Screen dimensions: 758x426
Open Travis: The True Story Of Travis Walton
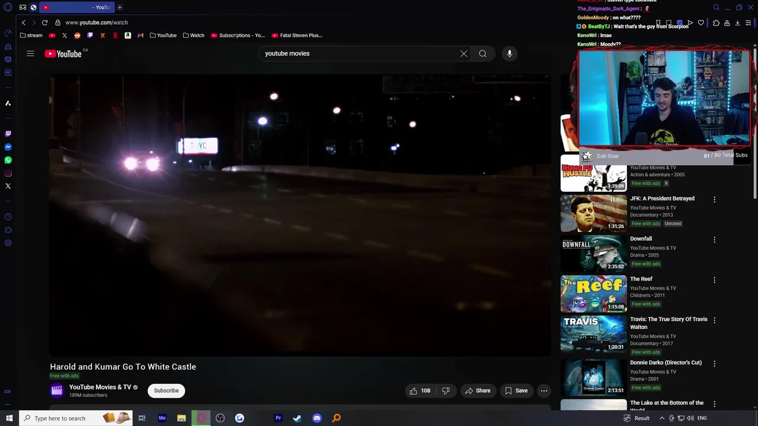coord(669,323)
